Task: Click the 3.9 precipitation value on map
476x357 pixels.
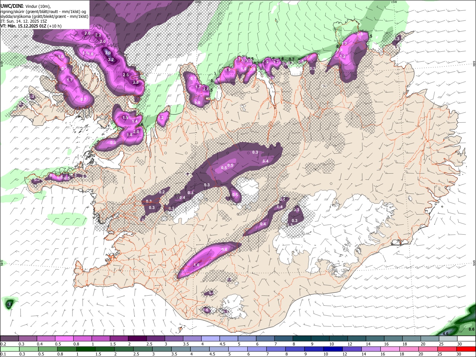Action: point(108,53)
